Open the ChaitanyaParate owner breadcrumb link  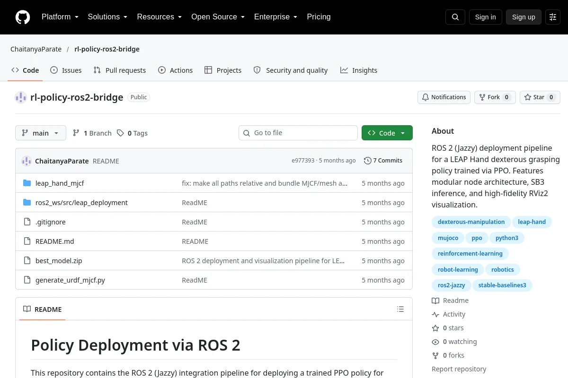tap(36, 49)
